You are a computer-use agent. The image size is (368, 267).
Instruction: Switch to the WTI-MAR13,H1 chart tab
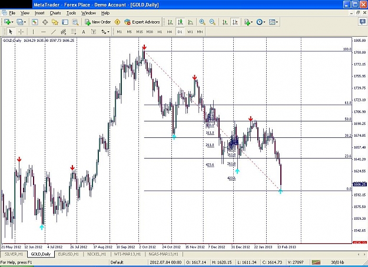click(x=127, y=254)
